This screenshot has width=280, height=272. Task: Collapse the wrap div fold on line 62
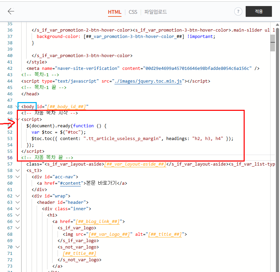point(17,196)
